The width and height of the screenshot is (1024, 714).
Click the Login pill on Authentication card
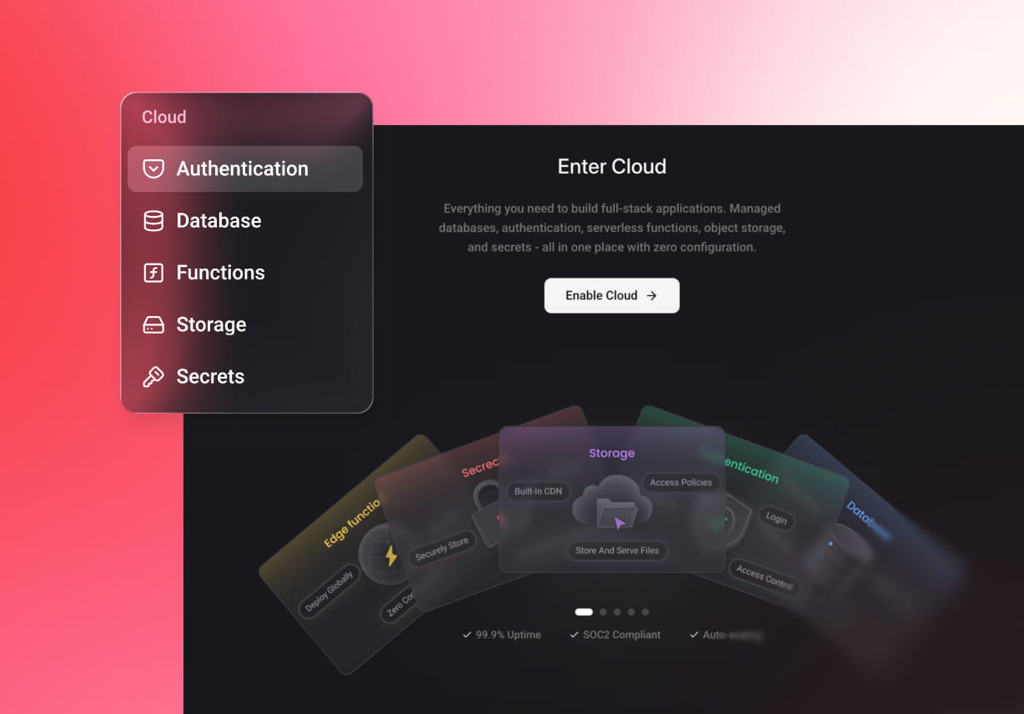click(776, 518)
